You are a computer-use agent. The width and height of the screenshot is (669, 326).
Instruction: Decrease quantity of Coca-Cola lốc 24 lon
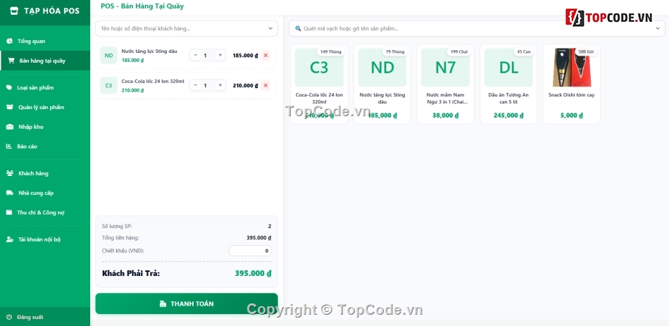pos(195,85)
